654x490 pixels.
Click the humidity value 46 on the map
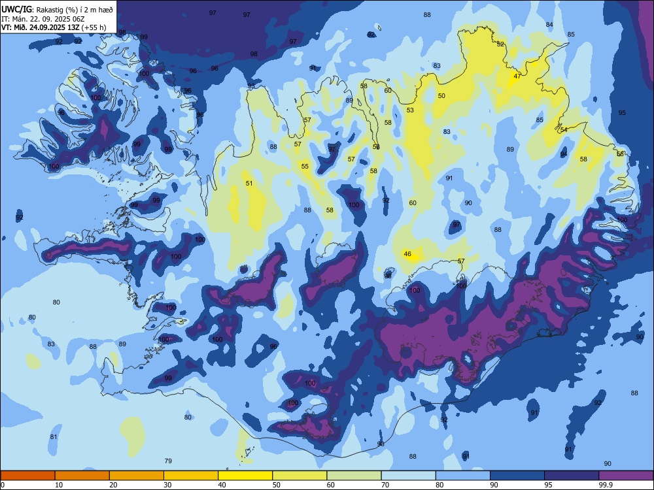pyautogui.click(x=407, y=253)
